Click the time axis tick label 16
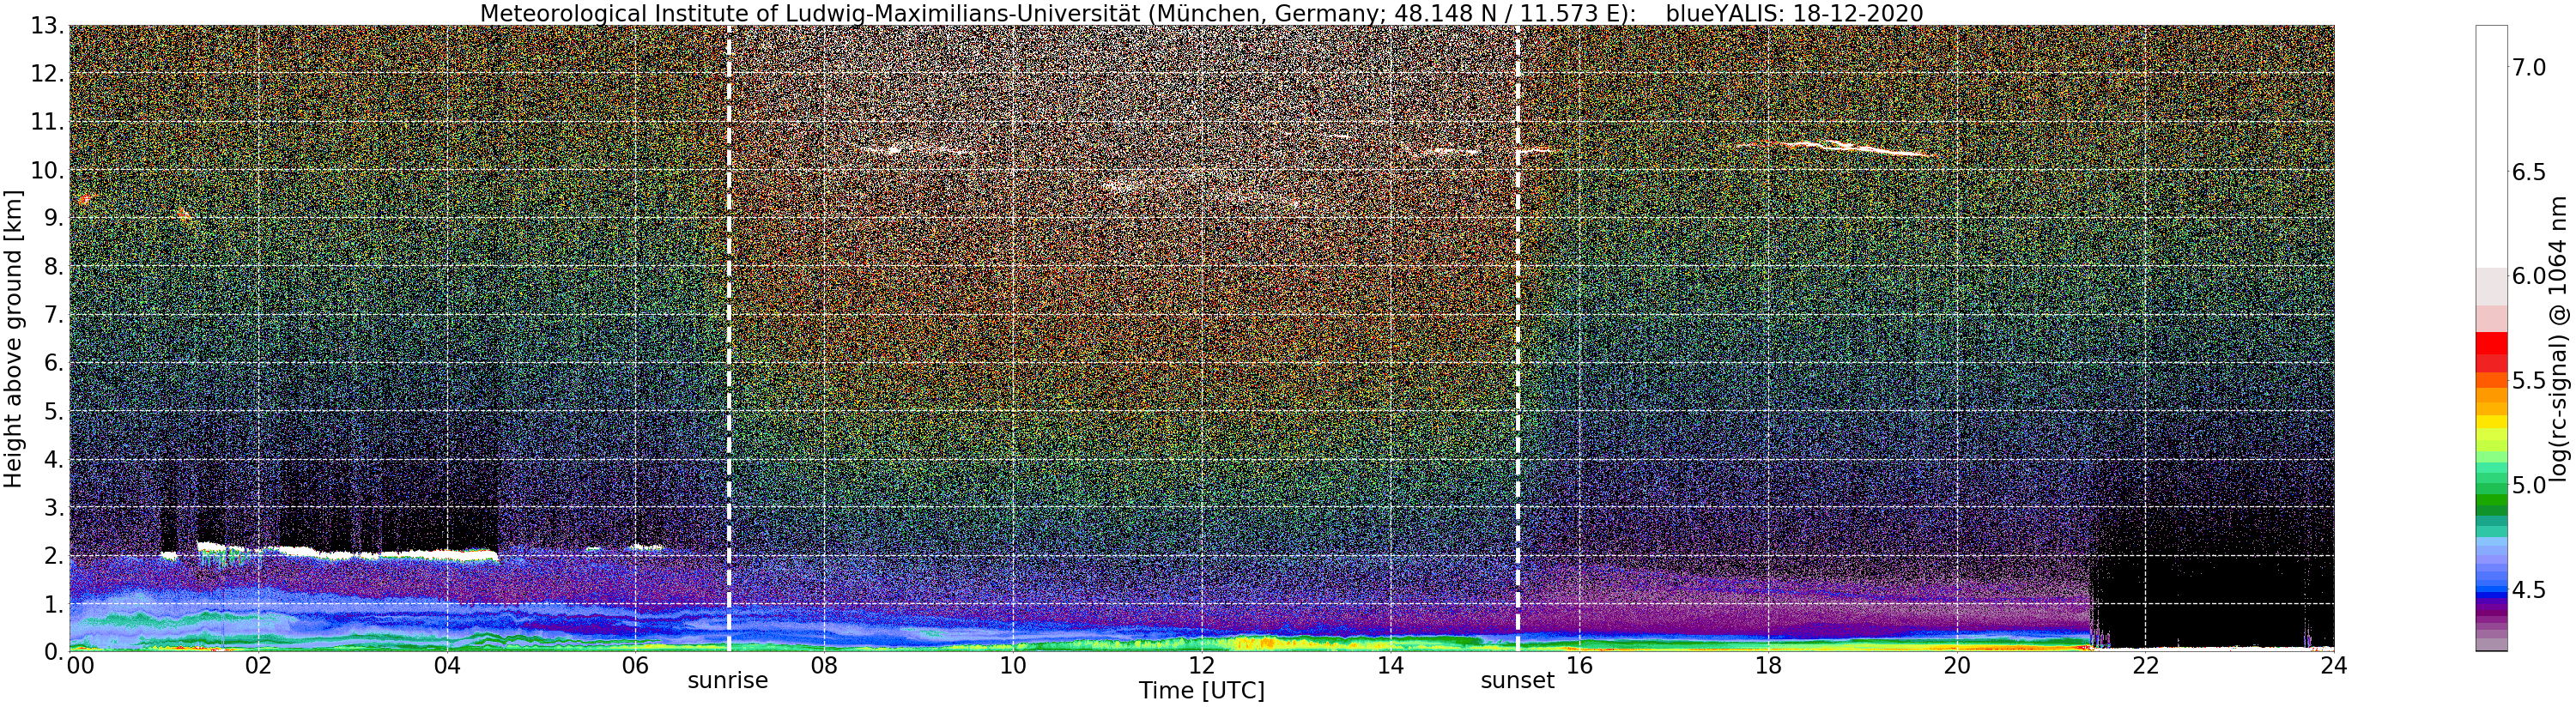 [x=1580, y=665]
